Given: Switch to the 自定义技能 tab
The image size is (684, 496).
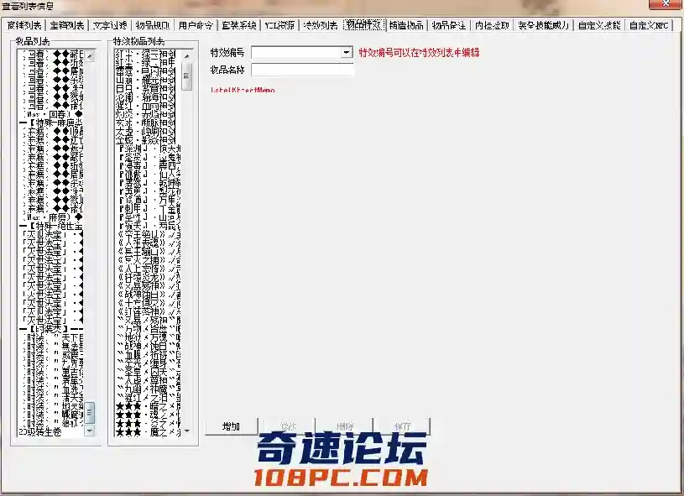Looking at the screenshot, I should pyautogui.click(x=599, y=25).
